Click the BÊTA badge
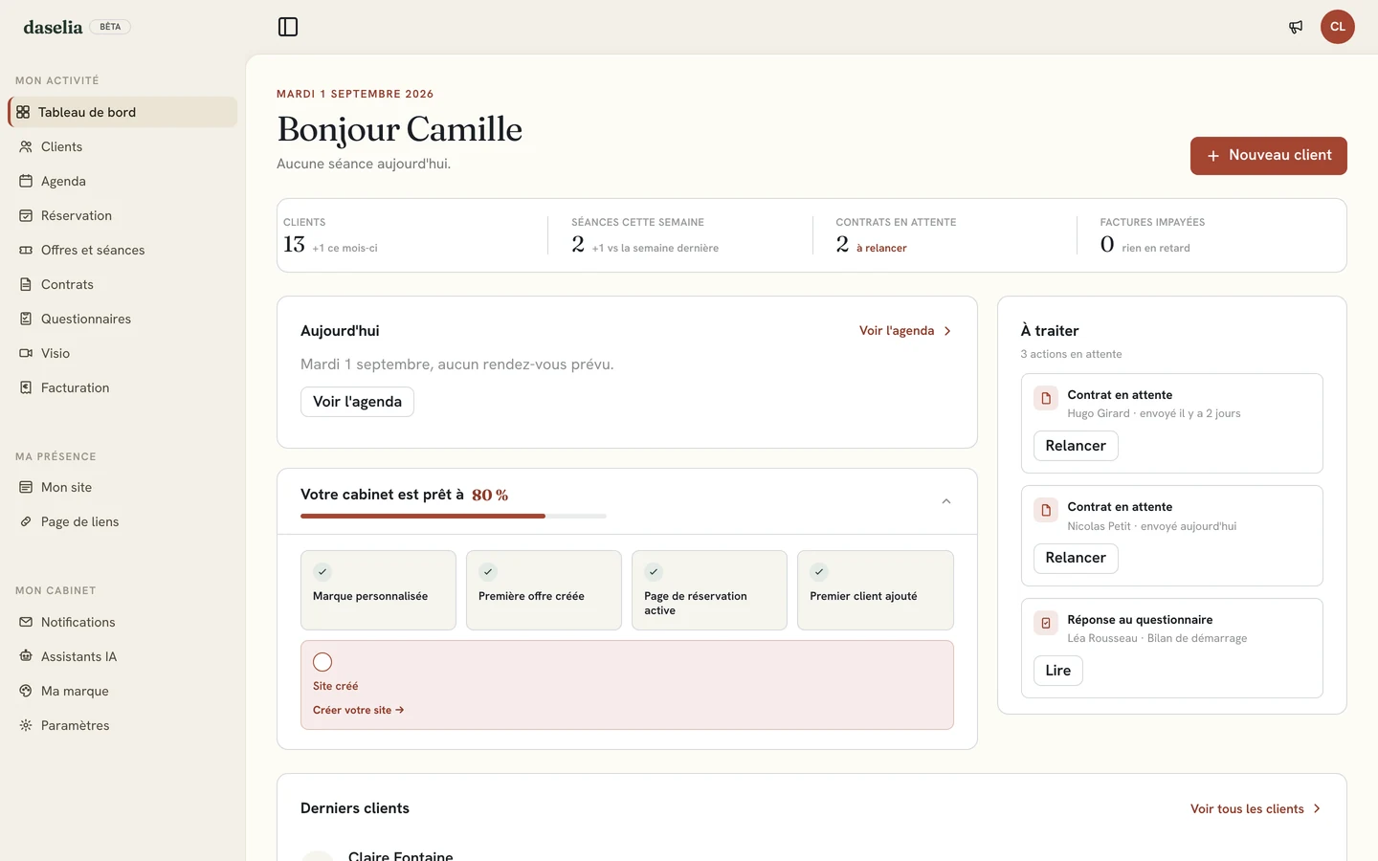 coord(110,27)
